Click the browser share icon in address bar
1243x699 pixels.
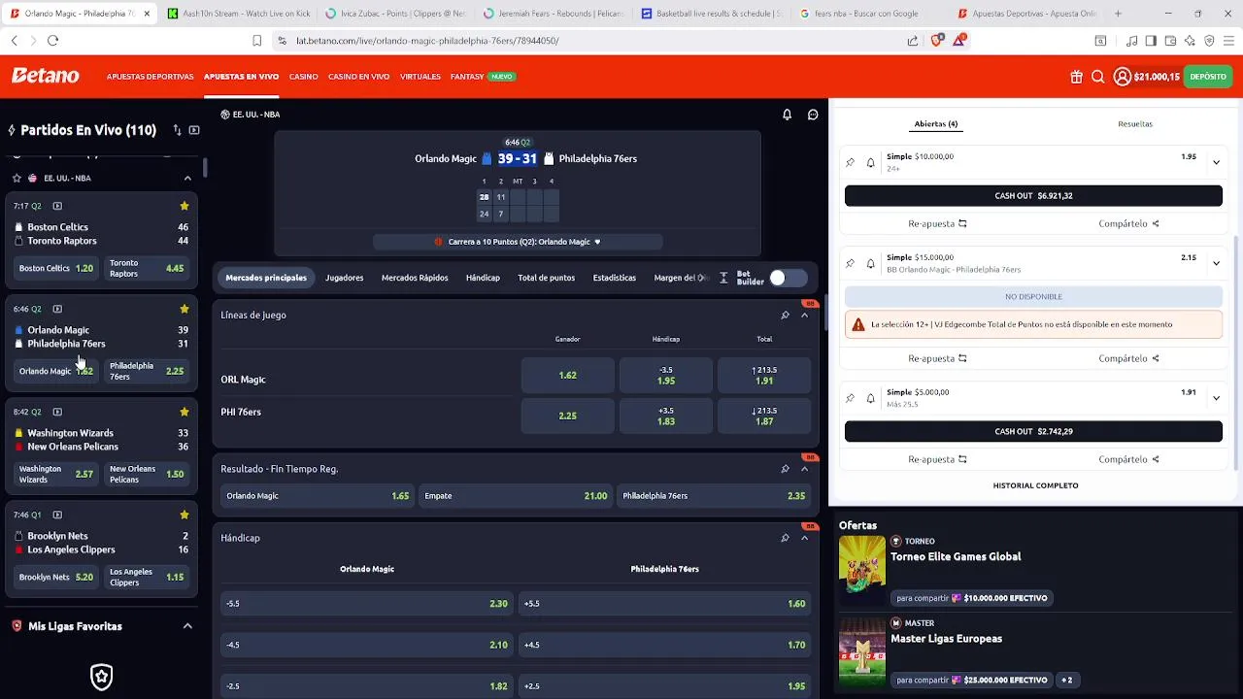tap(913, 41)
